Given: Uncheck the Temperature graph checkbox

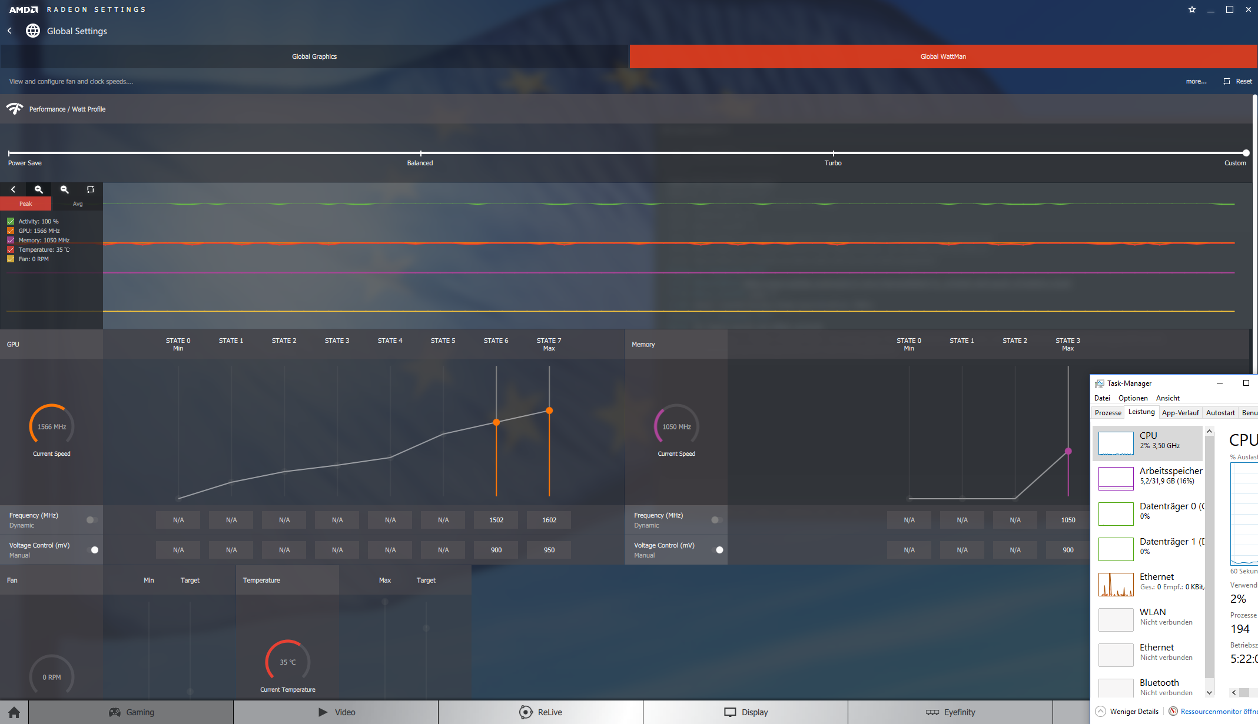Looking at the screenshot, I should (x=11, y=249).
